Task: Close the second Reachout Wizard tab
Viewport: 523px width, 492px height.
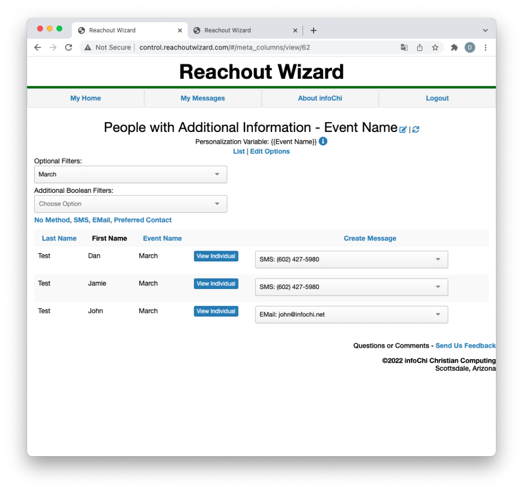Action: (x=295, y=30)
